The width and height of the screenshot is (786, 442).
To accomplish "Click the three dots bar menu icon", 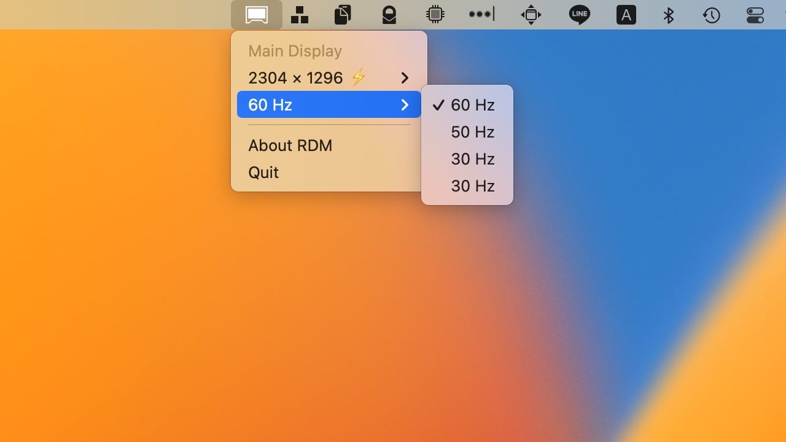I will (482, 14).
